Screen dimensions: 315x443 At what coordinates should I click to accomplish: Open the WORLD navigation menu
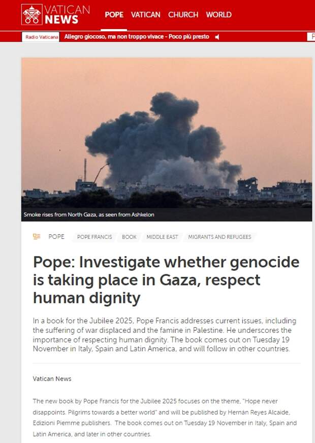[218, 15]
